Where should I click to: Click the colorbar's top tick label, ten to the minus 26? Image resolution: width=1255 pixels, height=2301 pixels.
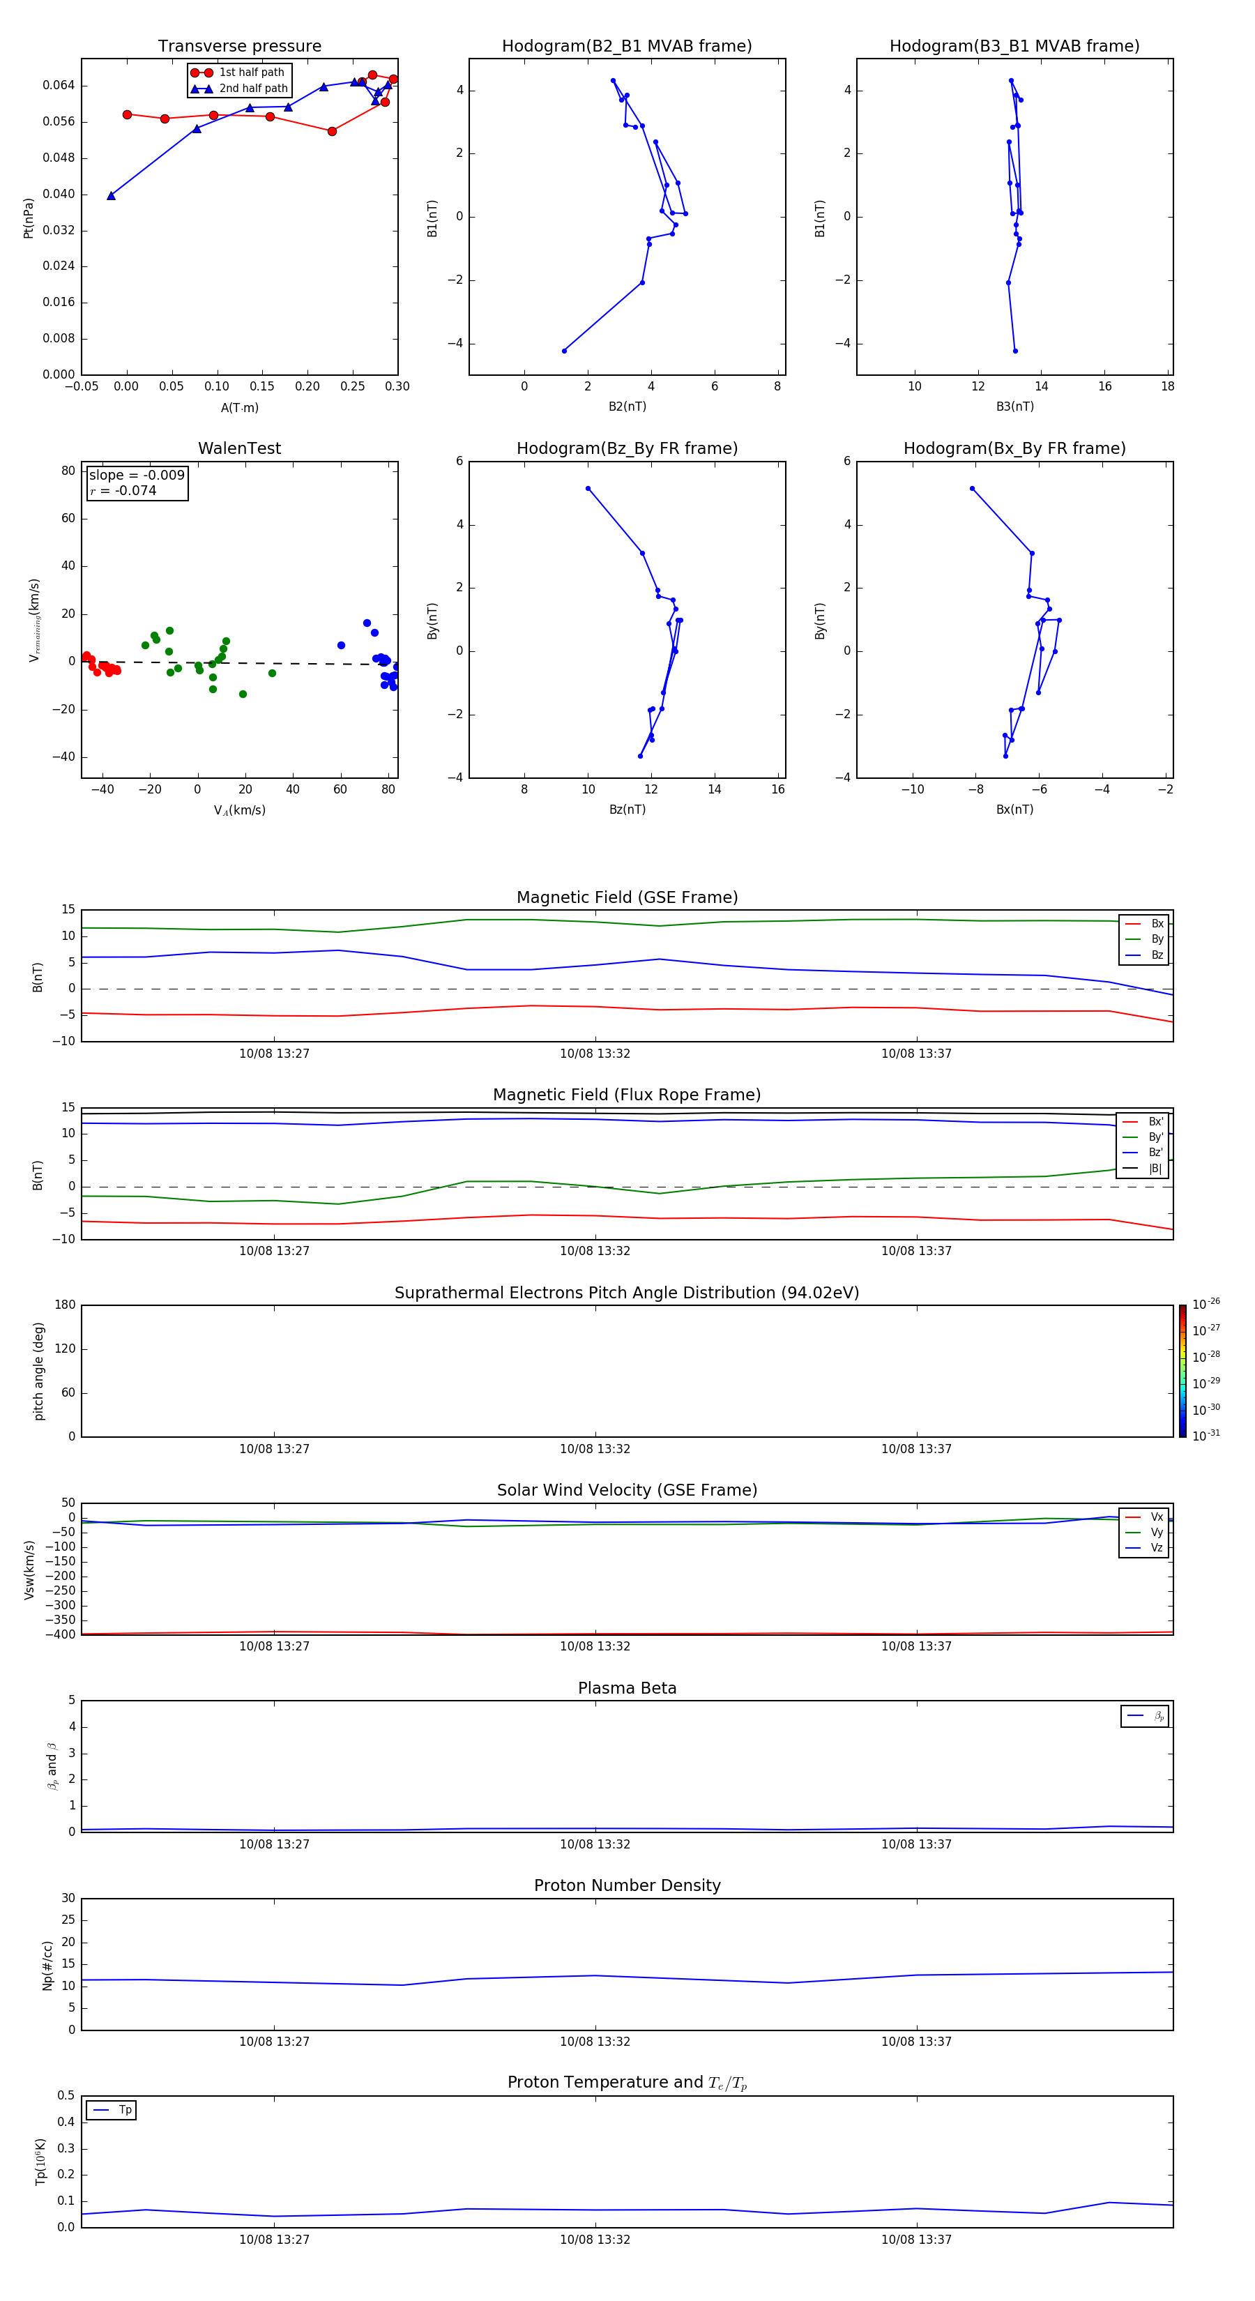(x=1206, y=1304)
